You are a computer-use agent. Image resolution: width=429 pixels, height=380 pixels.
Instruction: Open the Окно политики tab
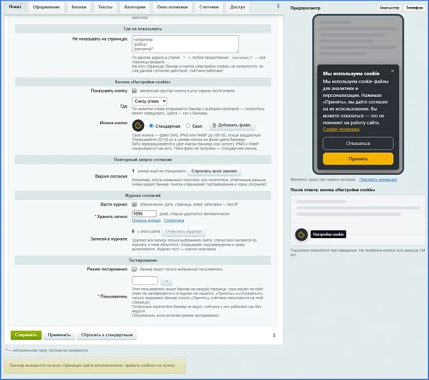(172, 7)
